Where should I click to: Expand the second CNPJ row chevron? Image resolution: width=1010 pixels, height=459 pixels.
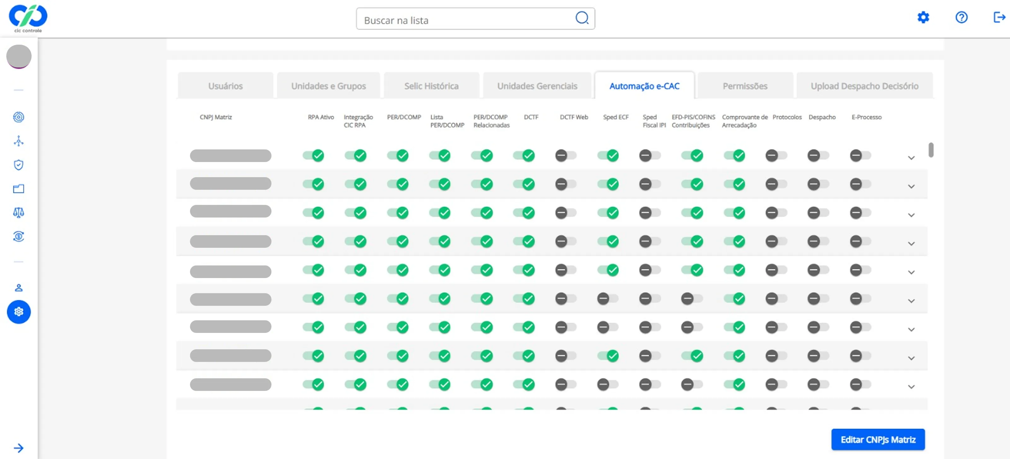point(911,186)
